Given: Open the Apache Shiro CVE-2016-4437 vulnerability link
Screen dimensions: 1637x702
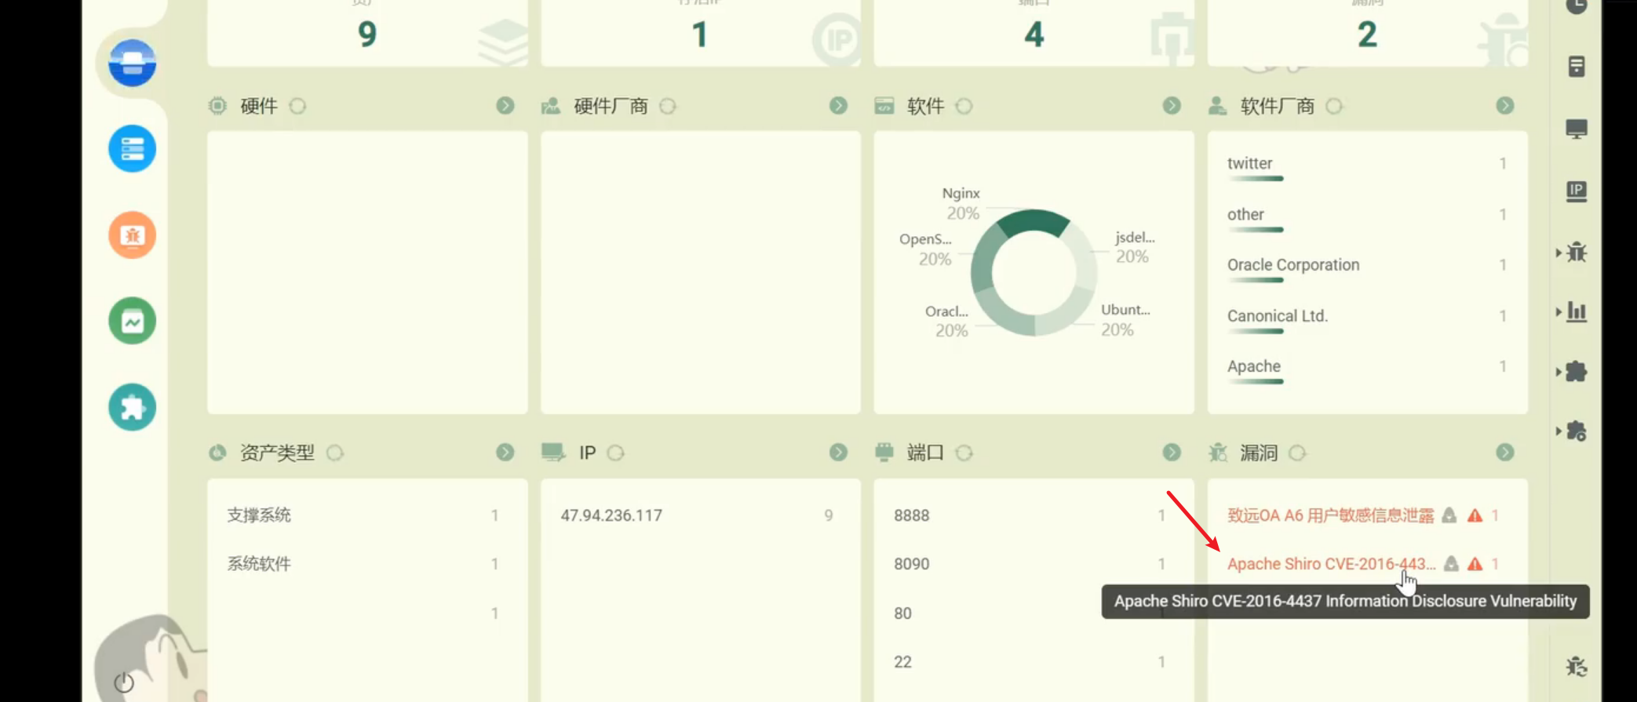Looking at the screenshot, I should click(1331, 564).
